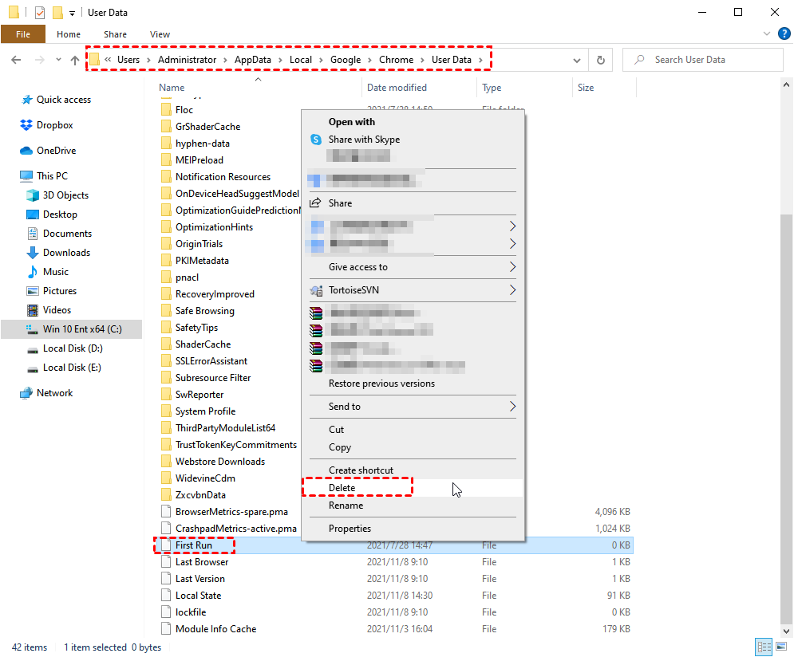Collapse the ribbon with the chevron

767,34
